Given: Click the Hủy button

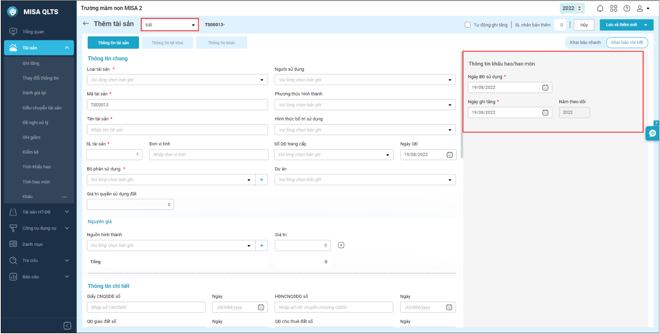Looking at the screenshot, I should (584, 25).
